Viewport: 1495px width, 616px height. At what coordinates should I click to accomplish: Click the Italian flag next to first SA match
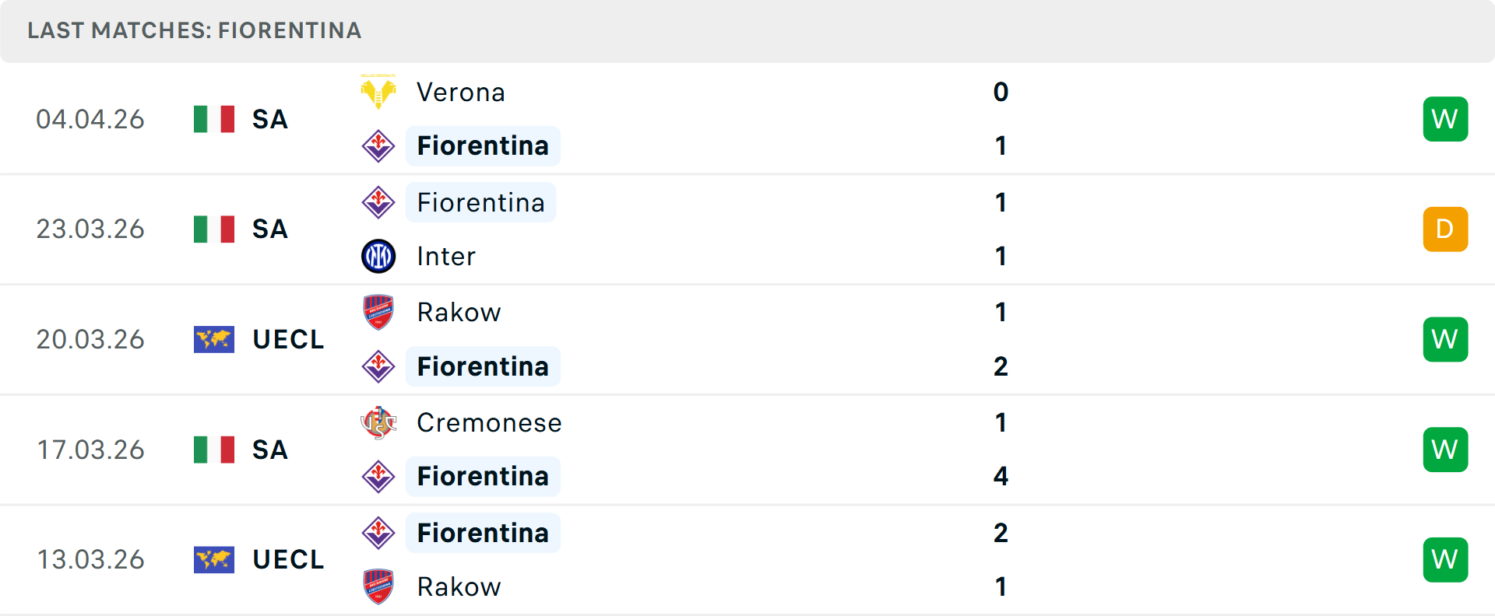[x=214, y=119]
